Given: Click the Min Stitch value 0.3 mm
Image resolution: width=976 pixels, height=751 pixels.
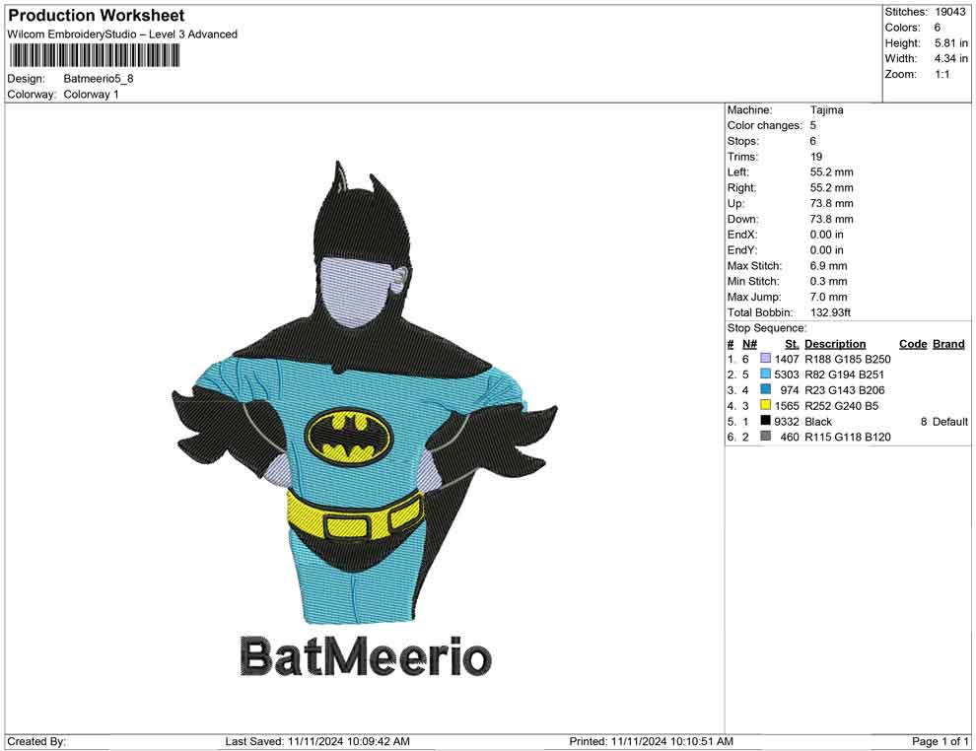Looking at the screenshot, I should tap(828, 281).
